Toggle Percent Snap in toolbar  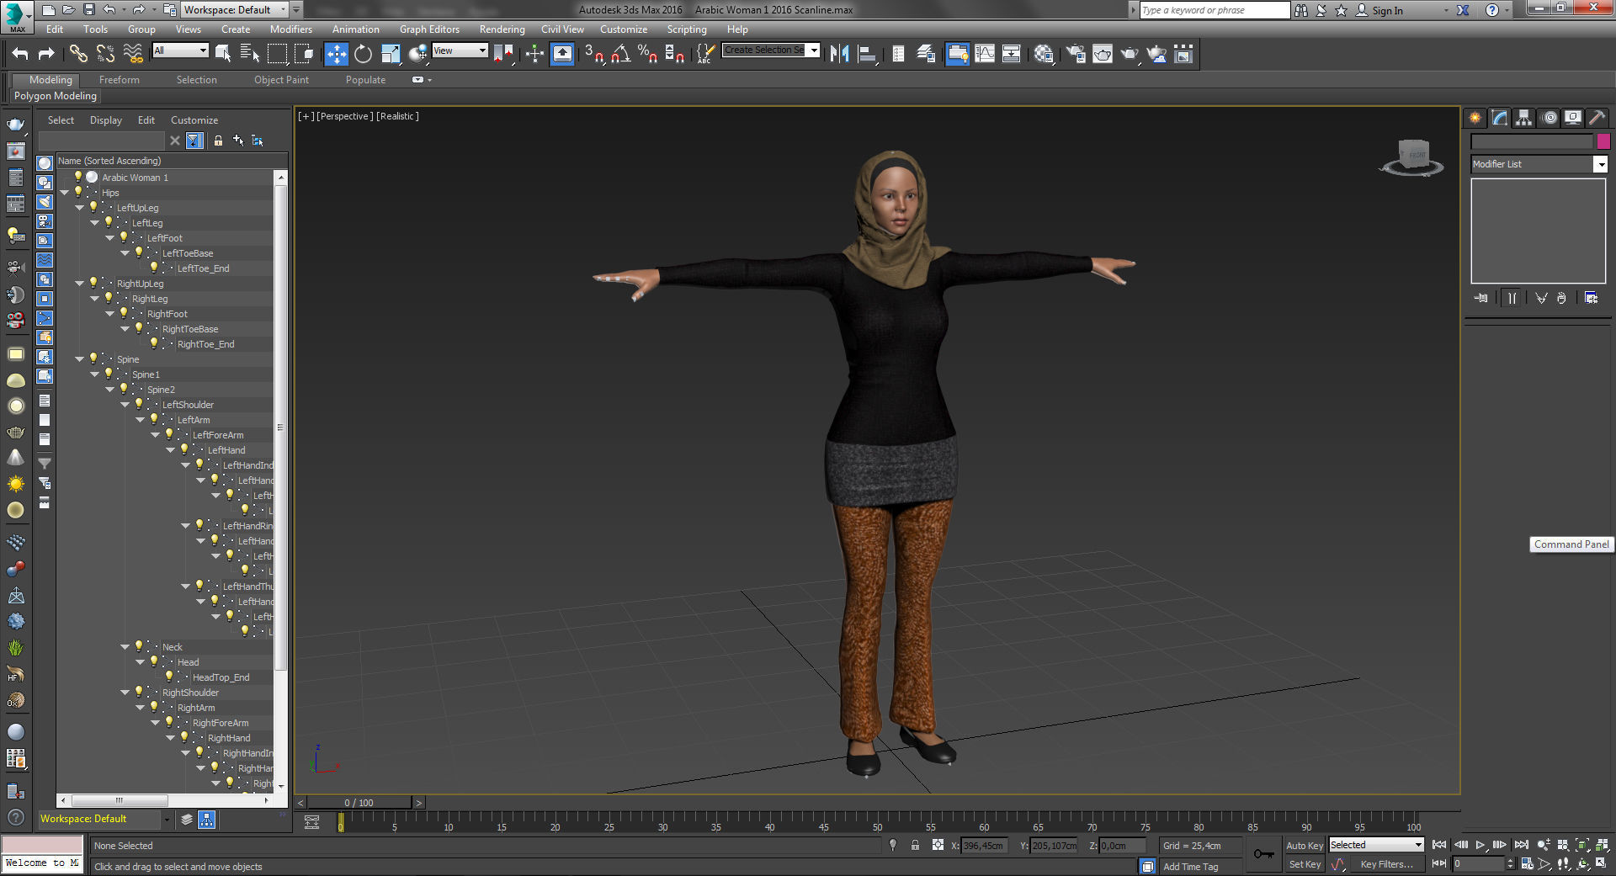(647, 54)
